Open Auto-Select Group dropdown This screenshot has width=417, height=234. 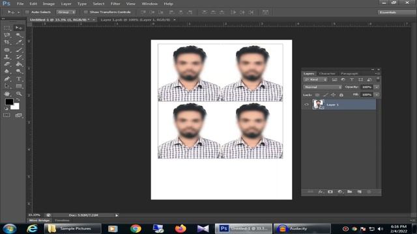point(66,12)
